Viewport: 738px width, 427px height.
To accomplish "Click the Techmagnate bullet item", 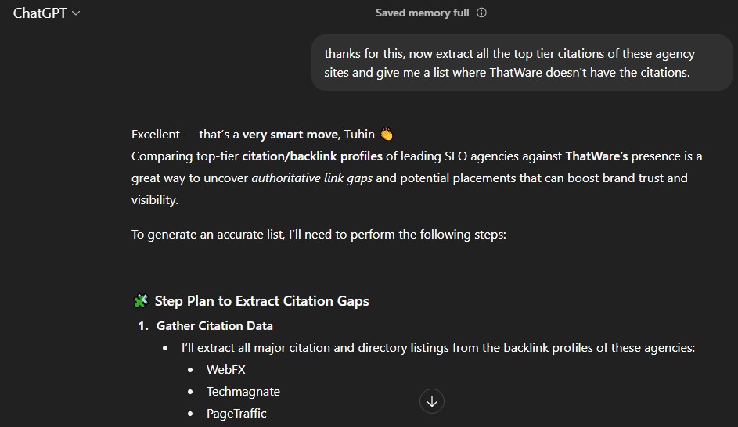I will (x=243, y=392).
